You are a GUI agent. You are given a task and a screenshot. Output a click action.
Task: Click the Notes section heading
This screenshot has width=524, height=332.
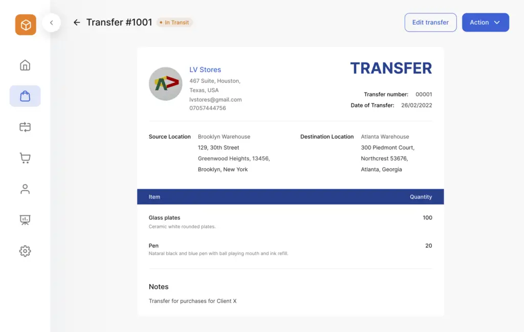pos(159,287)
